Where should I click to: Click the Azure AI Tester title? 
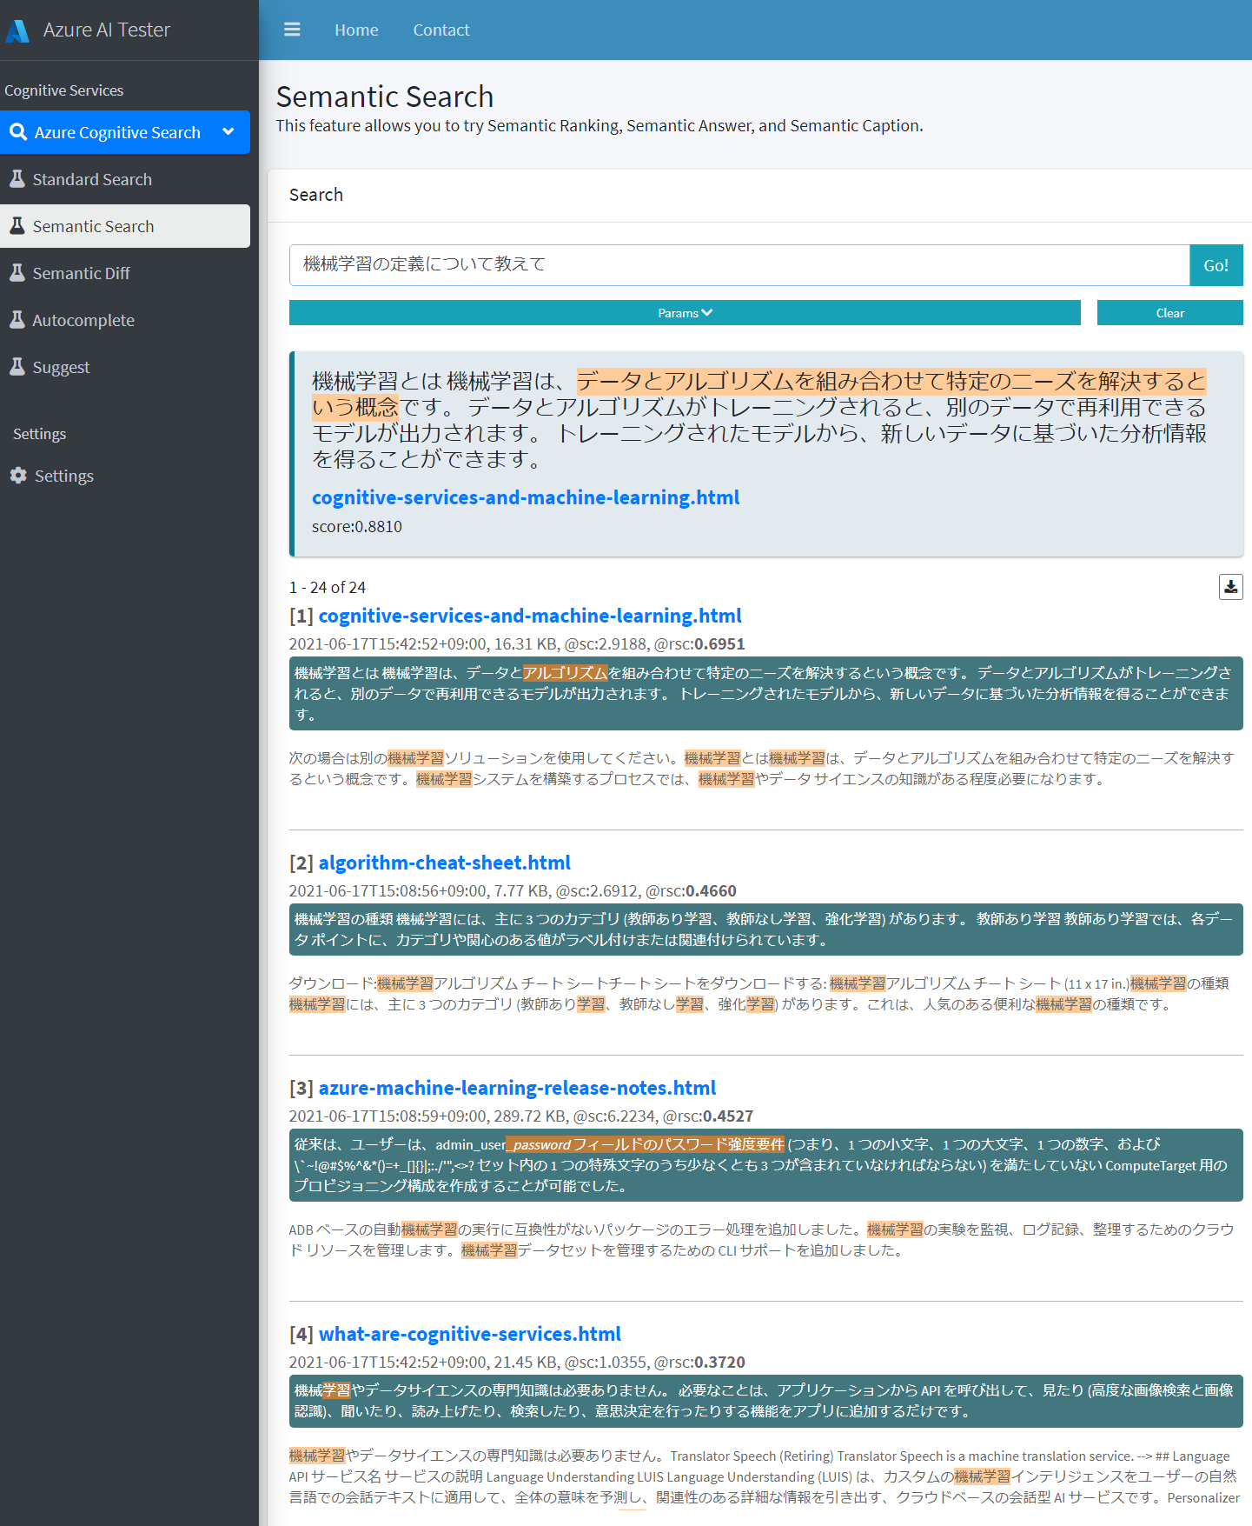[x=107, y=30]
